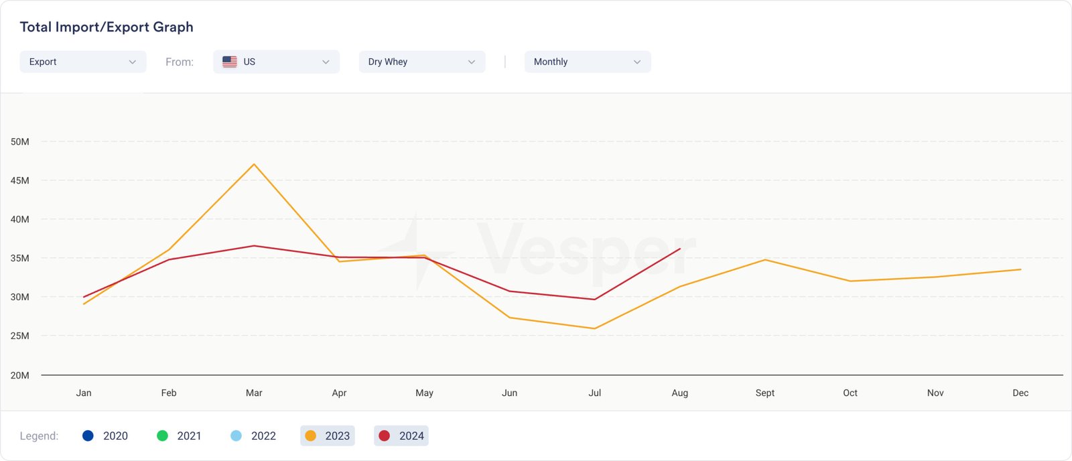Show the 2021 series label
The height and width of the screenshot is (461, 1072).
tap(189, 436)
